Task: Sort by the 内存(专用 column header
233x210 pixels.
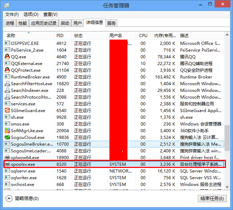Action: [163, 36]
